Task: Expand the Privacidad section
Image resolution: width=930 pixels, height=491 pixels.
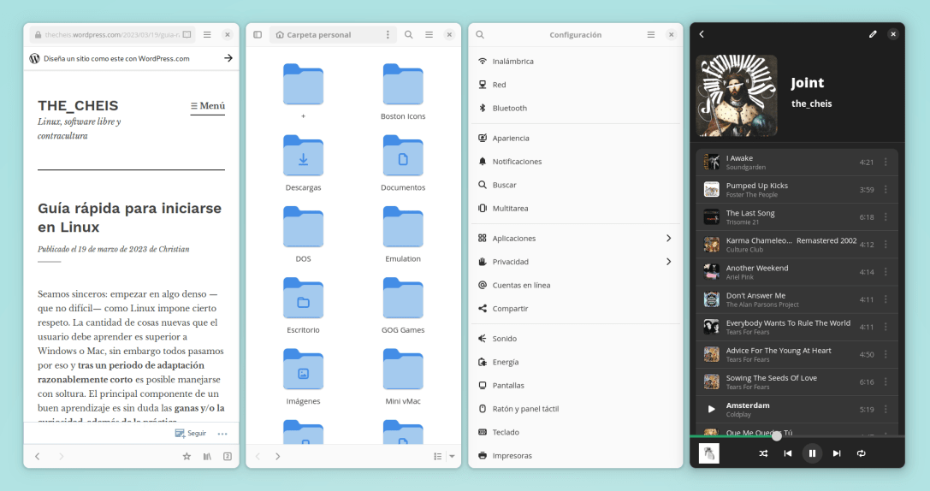Action: click(x=575, y=262)
